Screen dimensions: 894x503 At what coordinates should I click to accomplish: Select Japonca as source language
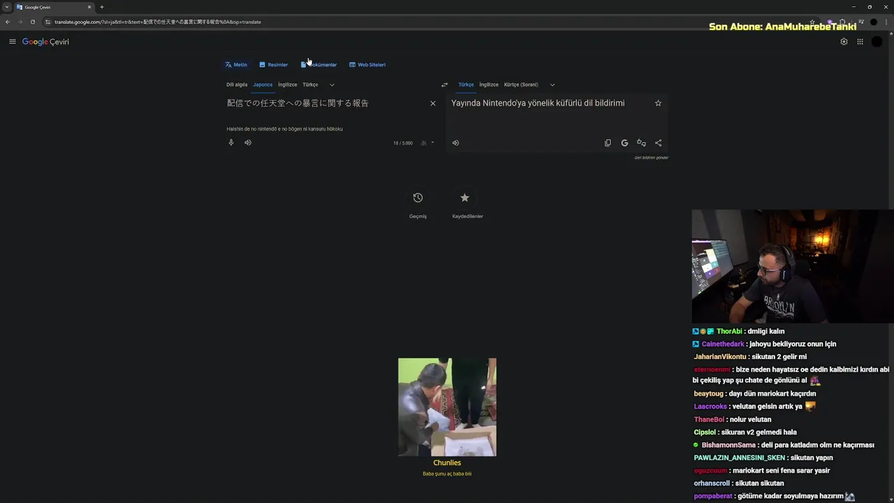click(263, 85)
